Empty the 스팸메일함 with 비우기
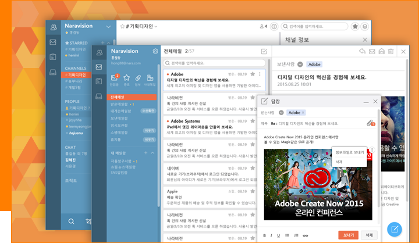This screenshot has width=419, height=243. pos(150,131)
